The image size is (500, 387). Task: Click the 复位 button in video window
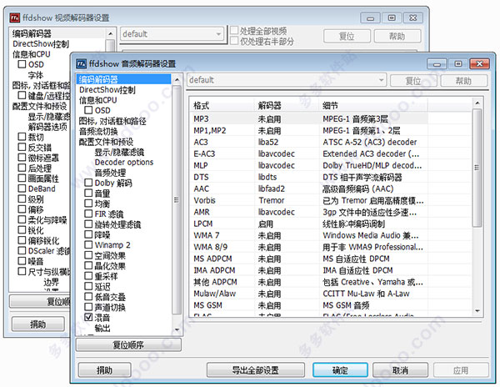tap(347, 36)
